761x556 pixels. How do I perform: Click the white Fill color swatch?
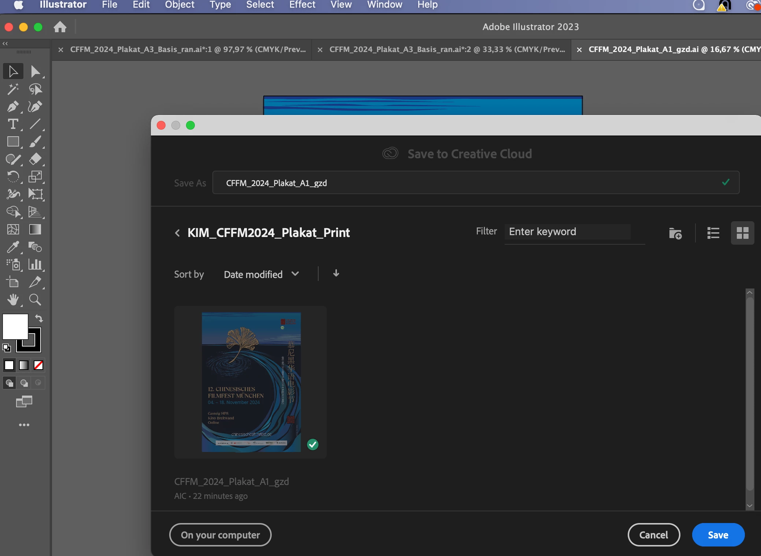point(15,326)
